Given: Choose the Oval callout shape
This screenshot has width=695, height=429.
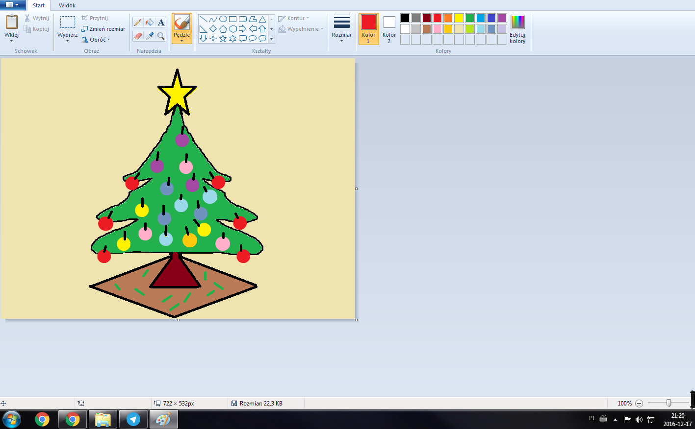Looking at the screenshot, I should coord(253,38).
